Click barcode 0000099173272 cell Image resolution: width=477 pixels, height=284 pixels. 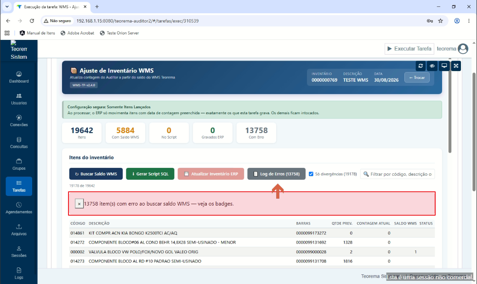[311, 233]
